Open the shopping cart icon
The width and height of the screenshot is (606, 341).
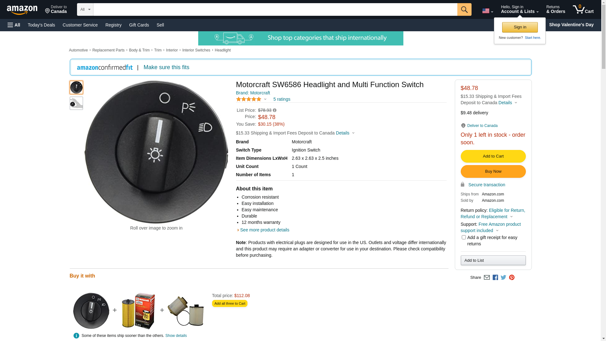tap(583, 9)
